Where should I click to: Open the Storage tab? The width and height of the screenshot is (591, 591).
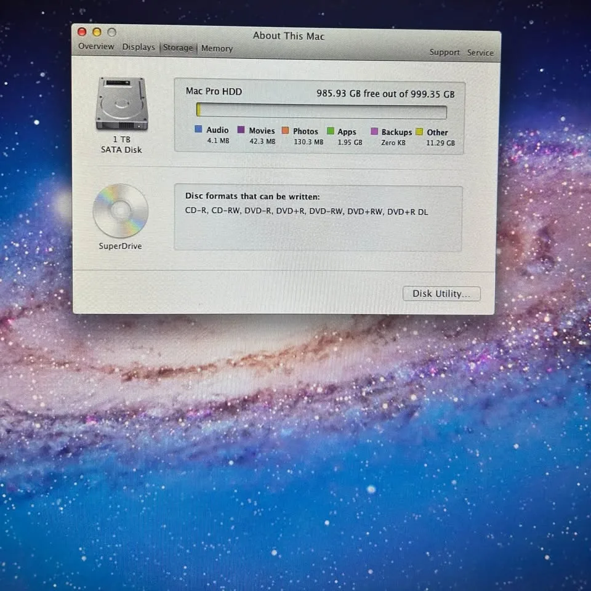click(x=178, y=47)
